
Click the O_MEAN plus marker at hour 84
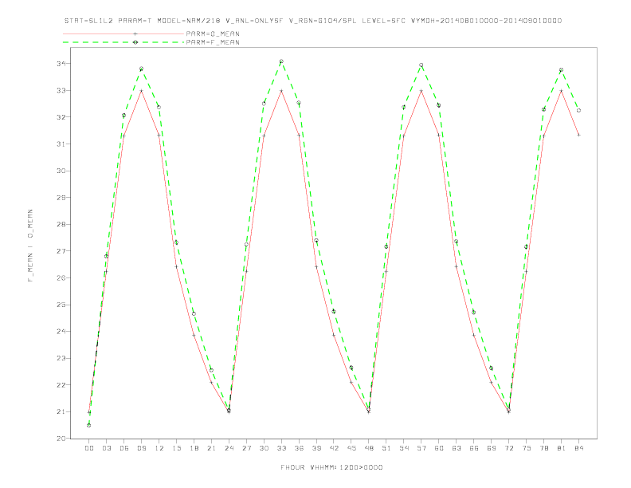coord(578,135)
